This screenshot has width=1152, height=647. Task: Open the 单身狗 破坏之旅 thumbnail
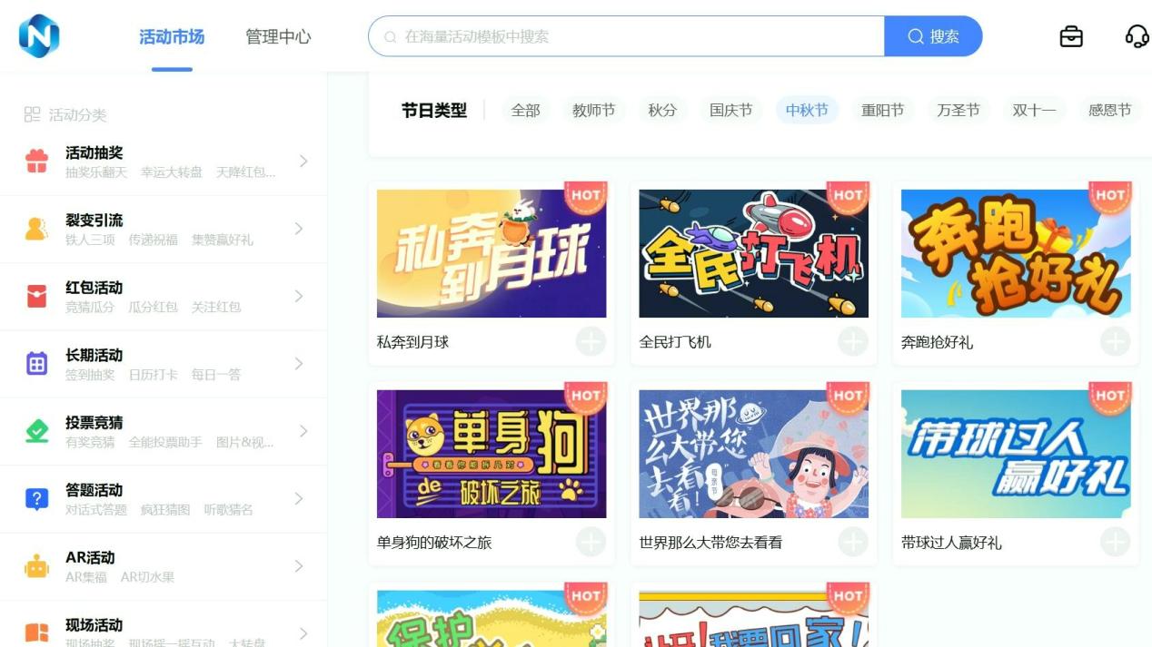pyautogui.click(x=492, y=455)
